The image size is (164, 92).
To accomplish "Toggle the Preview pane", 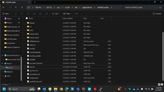I will [157, 14].
